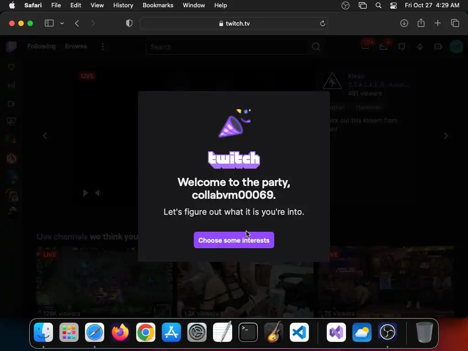Open Terminal from the Dock
This screenshot has height=351, width=468.
coord(248,332)
